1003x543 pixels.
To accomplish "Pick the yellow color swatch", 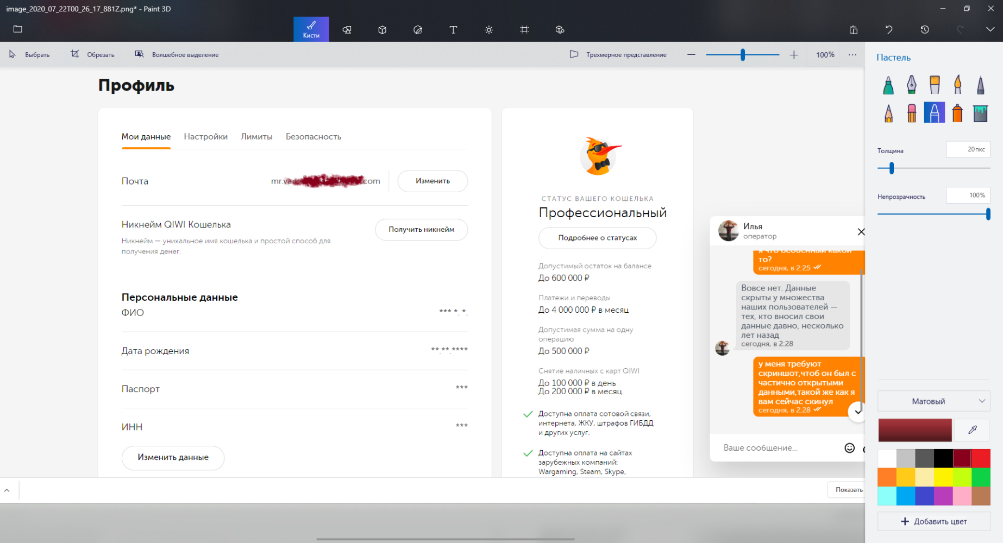I will click(x=943, y=477).
